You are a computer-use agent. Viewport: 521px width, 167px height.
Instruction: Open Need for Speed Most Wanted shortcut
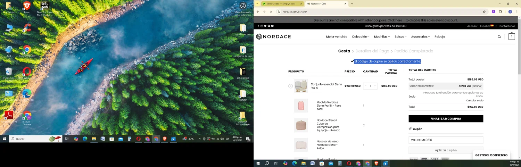tap(44, 9)
